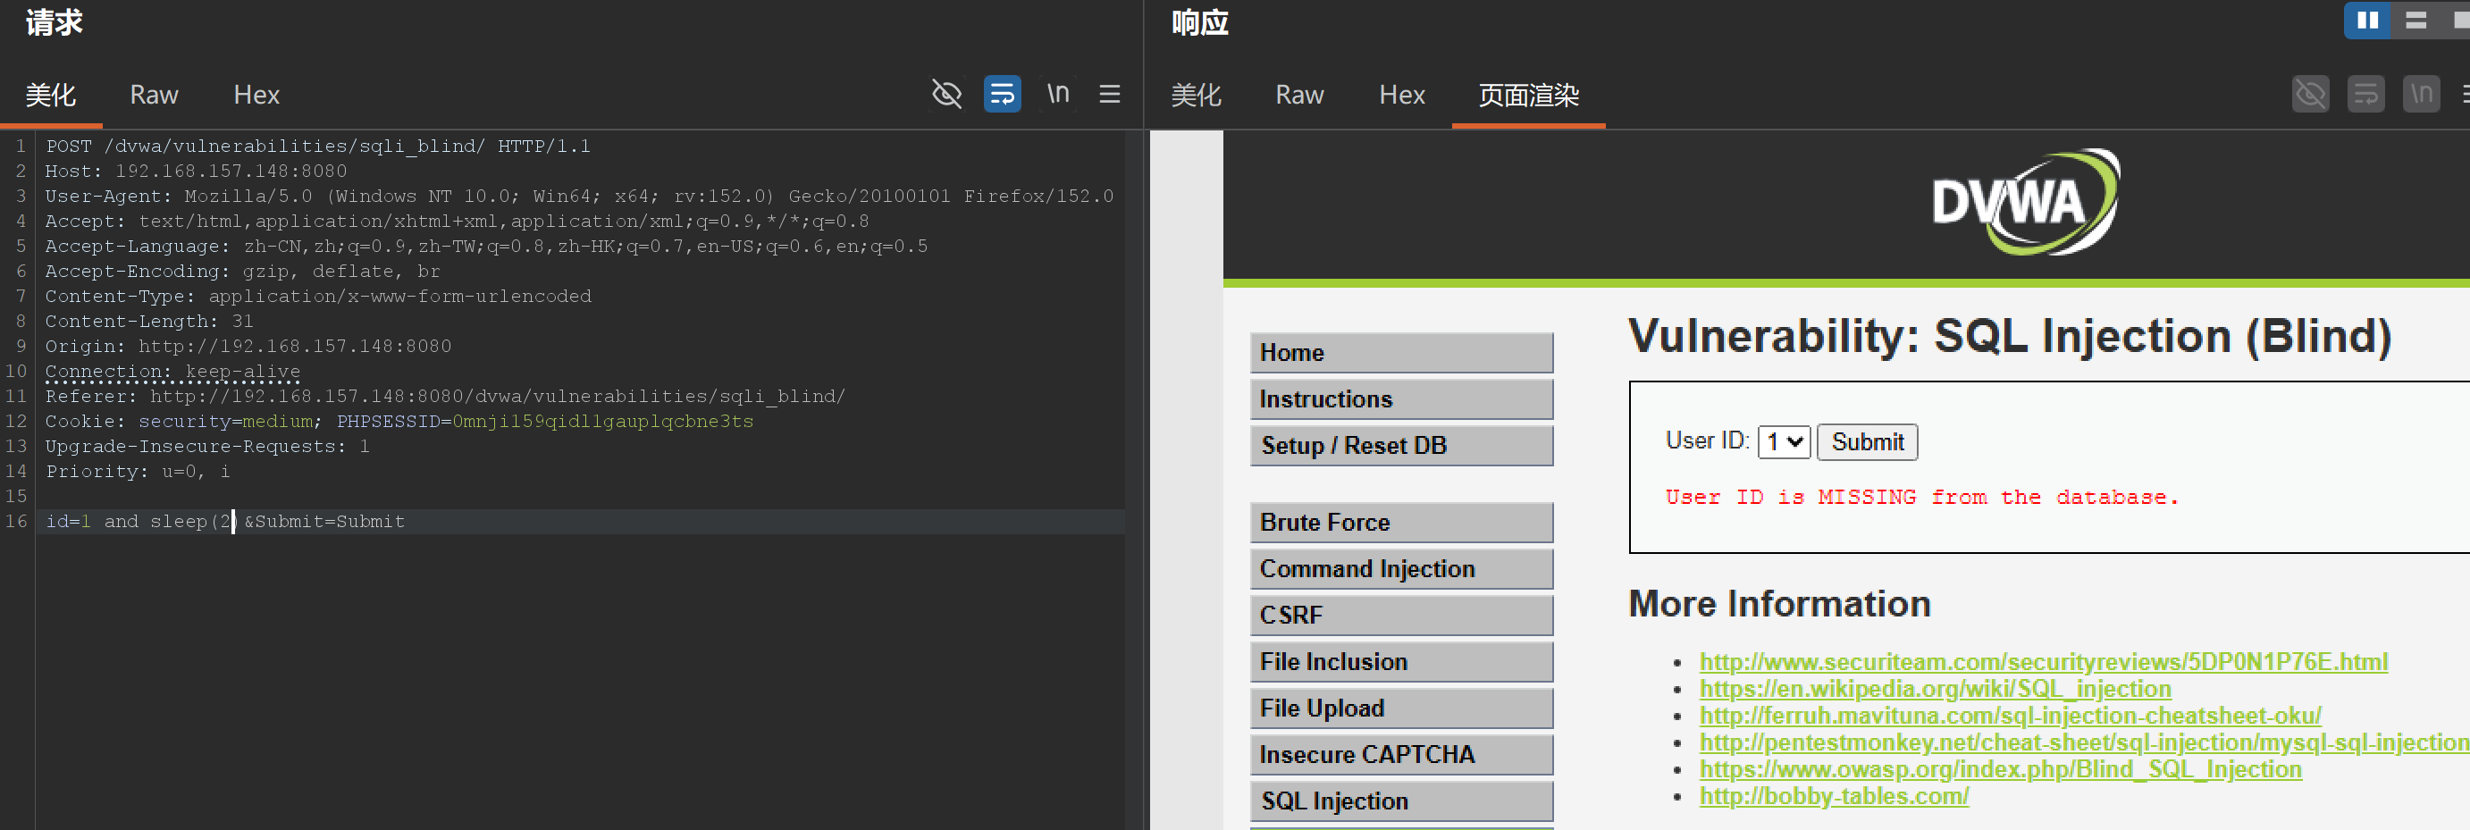Toggle word wrap in the request panel
The image size is (2470, 830).
coord(1002,94)
